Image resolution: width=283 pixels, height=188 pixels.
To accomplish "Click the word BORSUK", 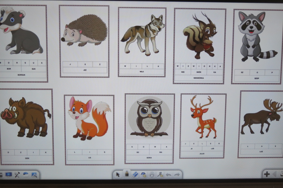I will [21, 75].
